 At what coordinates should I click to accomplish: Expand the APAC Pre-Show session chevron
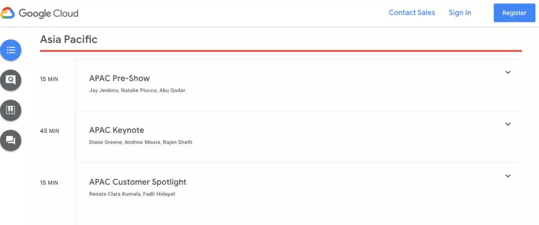click(x=508, y=72)
